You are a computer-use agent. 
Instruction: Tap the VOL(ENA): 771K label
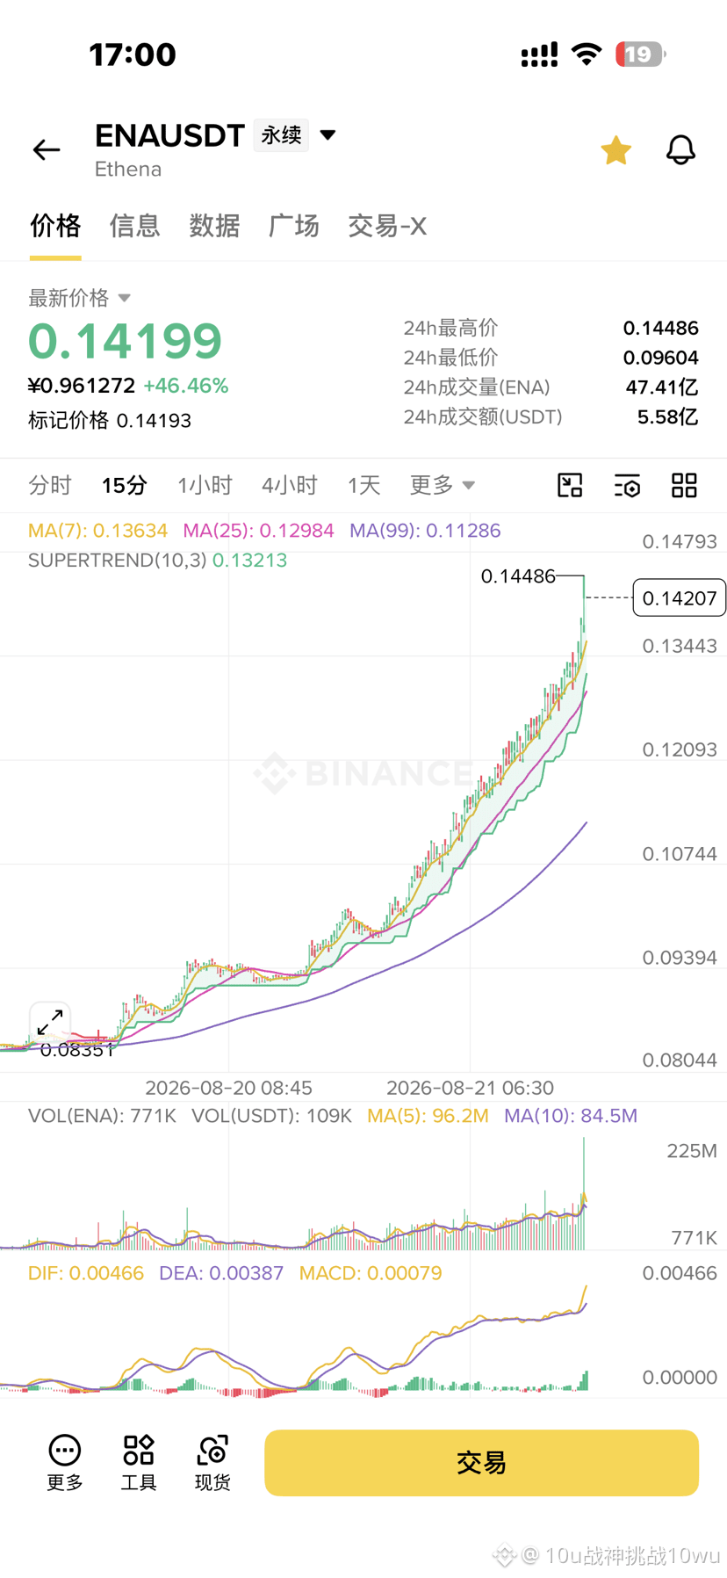(102, 1116)
